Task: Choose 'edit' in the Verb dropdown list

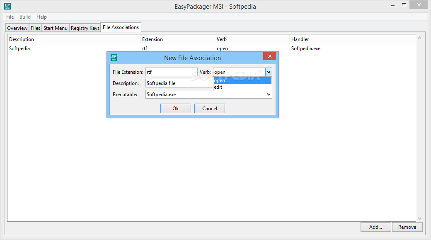Action: point(242,87)
